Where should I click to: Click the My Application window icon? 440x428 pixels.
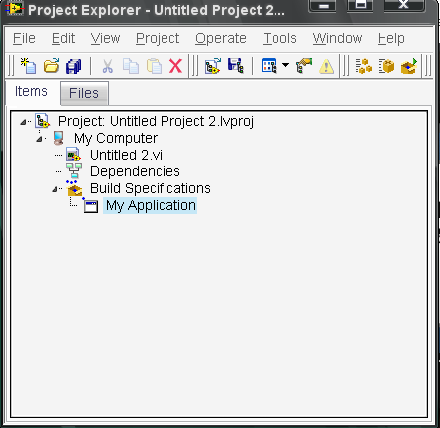pos(91,206)
